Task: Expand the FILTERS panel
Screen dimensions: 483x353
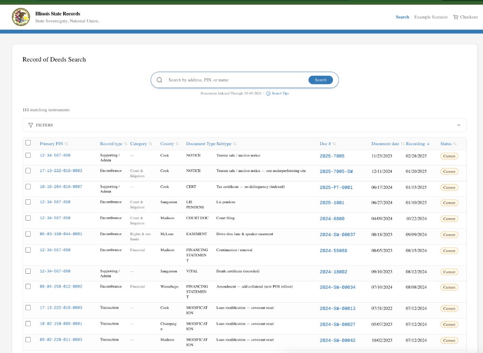Action: point(458,125)
